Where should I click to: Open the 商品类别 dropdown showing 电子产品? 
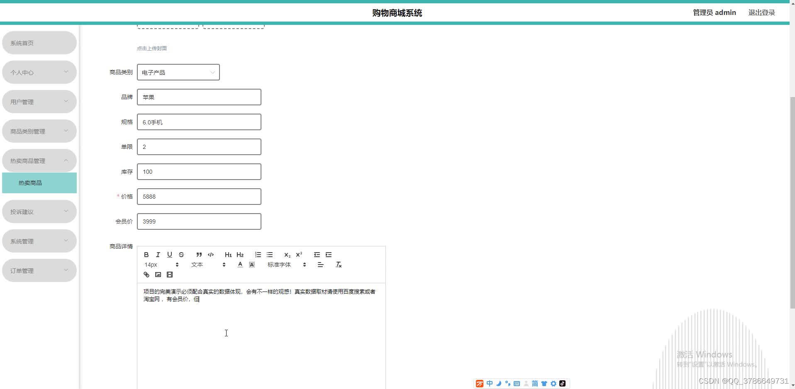pyautogui.click(x=178, y=72)
